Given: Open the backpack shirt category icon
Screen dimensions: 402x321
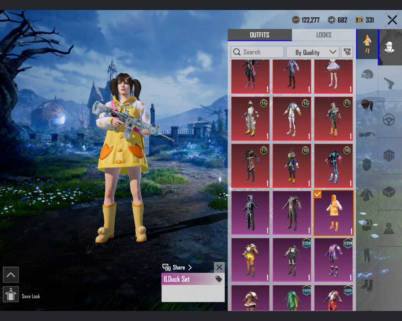Looking at the screenshot, I should pyautogui.click(x=367, y=224).
